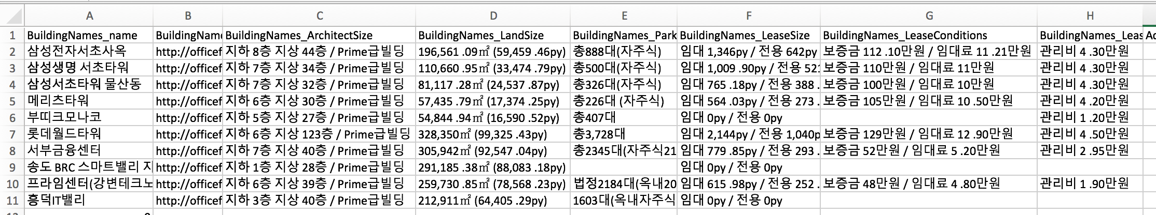This screenshot has height=215, width=1156.
Task: Click the select-all corner triangle
Action: tap(12, 16)
